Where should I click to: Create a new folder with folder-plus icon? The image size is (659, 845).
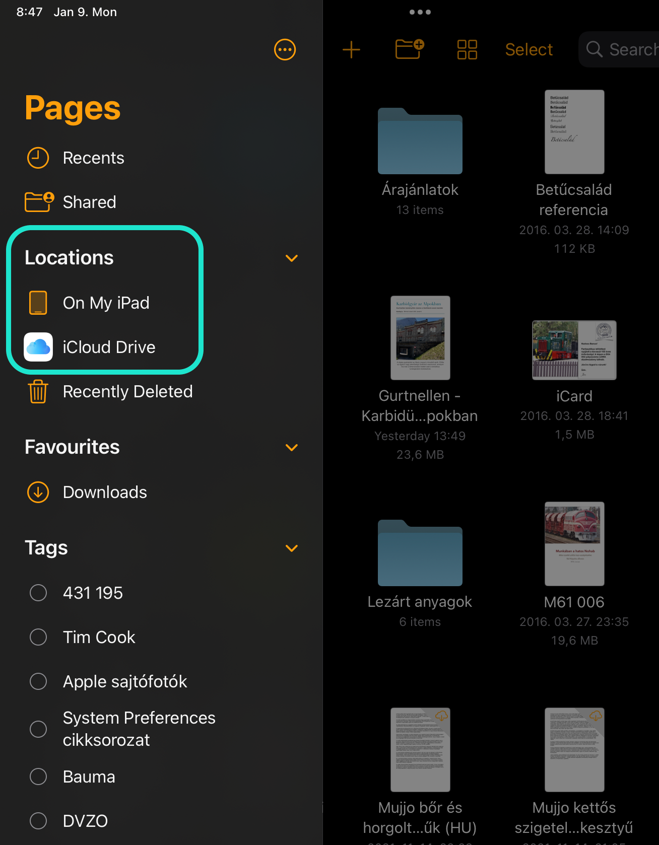tap(410, 49)
